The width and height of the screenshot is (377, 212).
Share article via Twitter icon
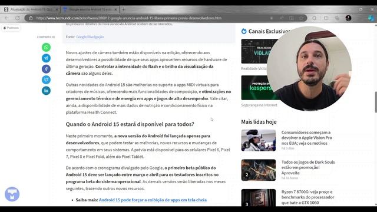[x=46, y=80]
